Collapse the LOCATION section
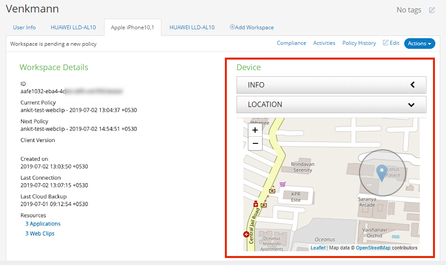 coord(412,105)
